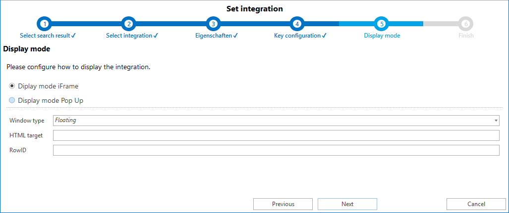Open Eigenschaften step label
The height and width of the screenshot is (213, 509).
point(216,36)
